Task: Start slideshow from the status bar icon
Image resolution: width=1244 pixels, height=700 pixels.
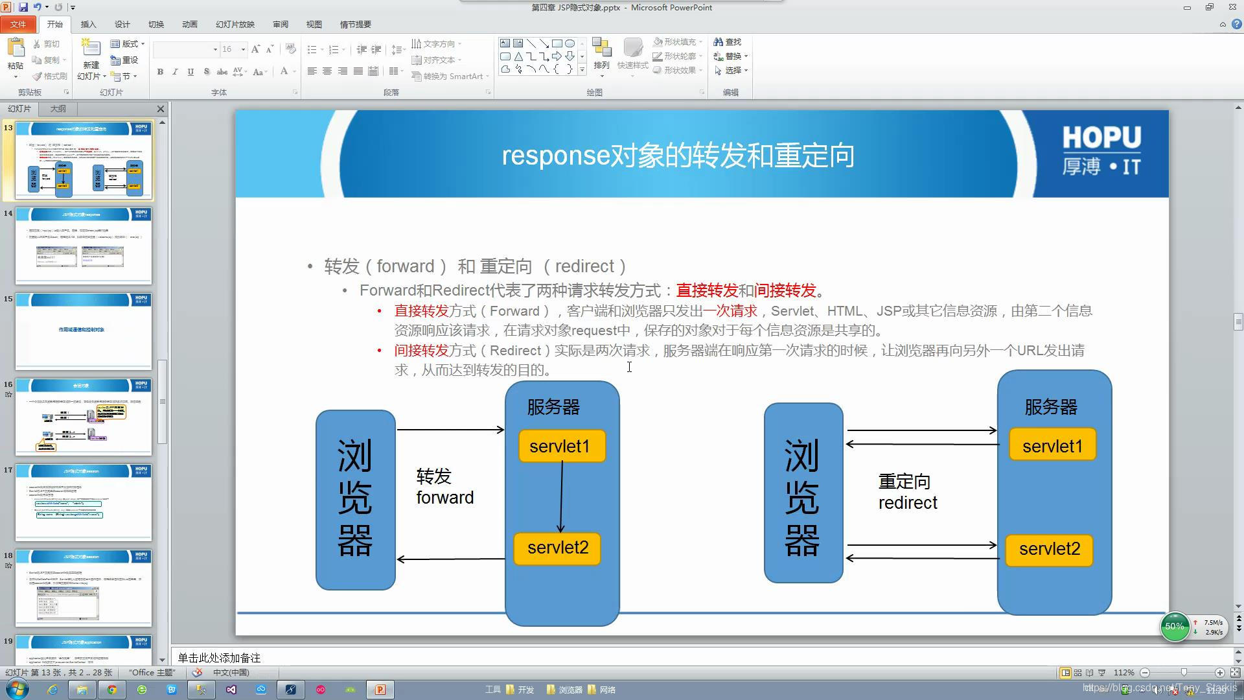Action: [x=1101, y=673]
